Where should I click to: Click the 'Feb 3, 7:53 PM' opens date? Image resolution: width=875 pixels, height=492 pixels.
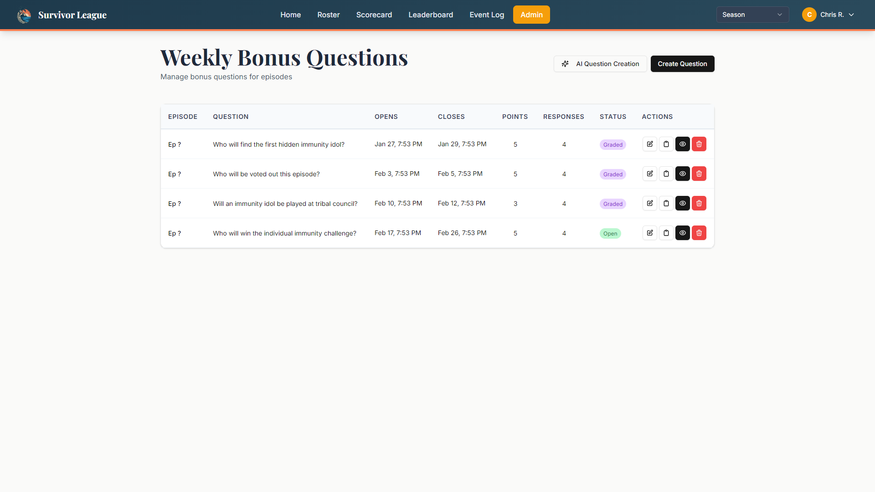pos(397,174)
